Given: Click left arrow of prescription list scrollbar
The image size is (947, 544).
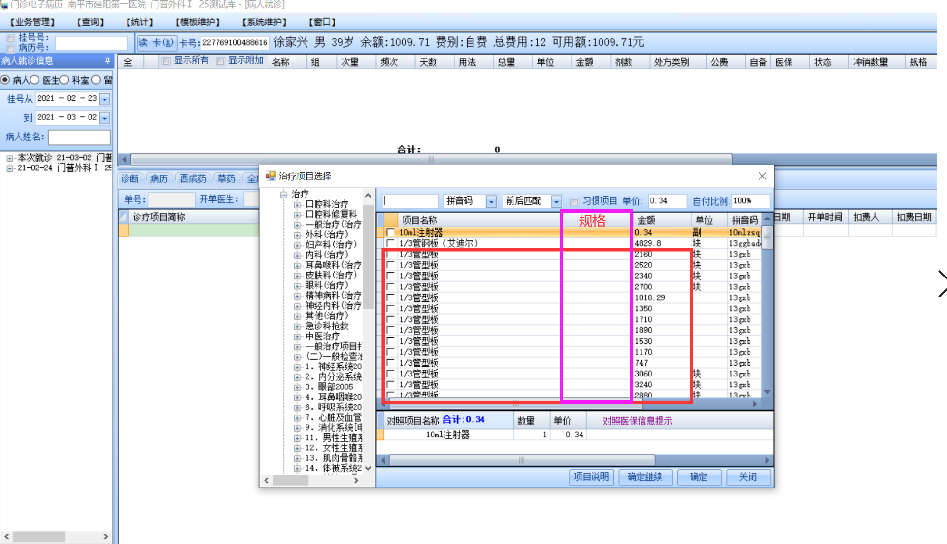Looking at the screenshot, I should 125,159.
